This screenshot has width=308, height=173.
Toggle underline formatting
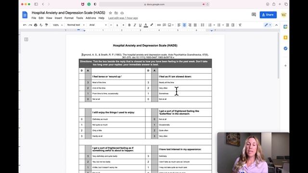pyautogui.click(x=140, y=25)
